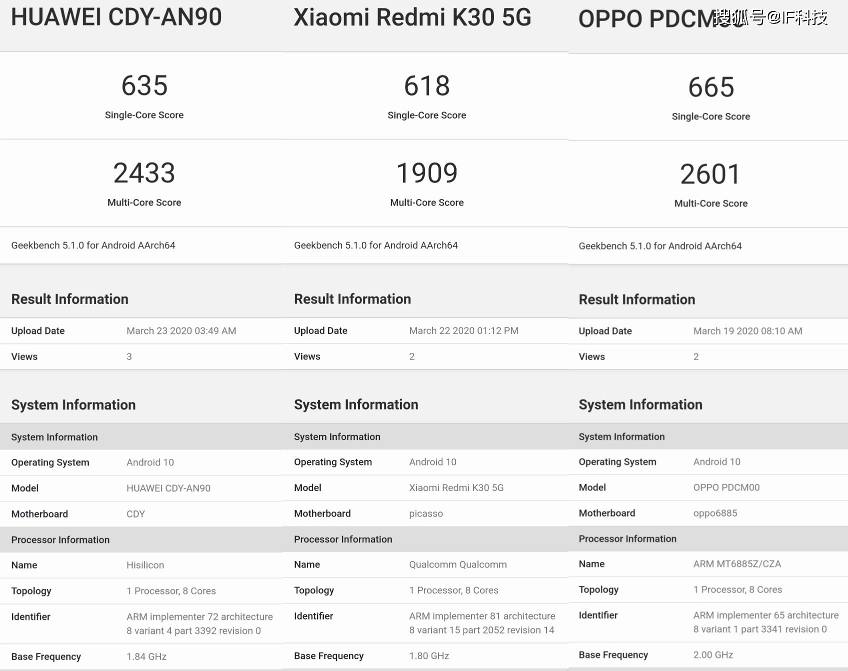Click the model value OPPO PDCM00
This screenshot has width=848, height=671.
(726, 487)
